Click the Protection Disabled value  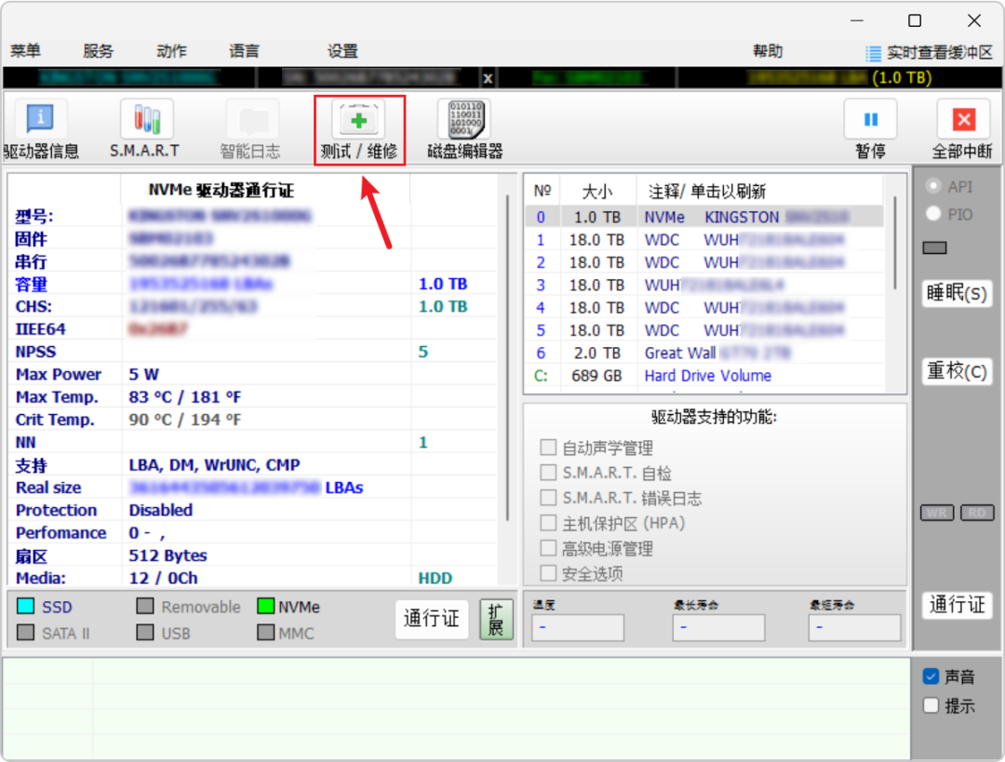coord(161,510)
